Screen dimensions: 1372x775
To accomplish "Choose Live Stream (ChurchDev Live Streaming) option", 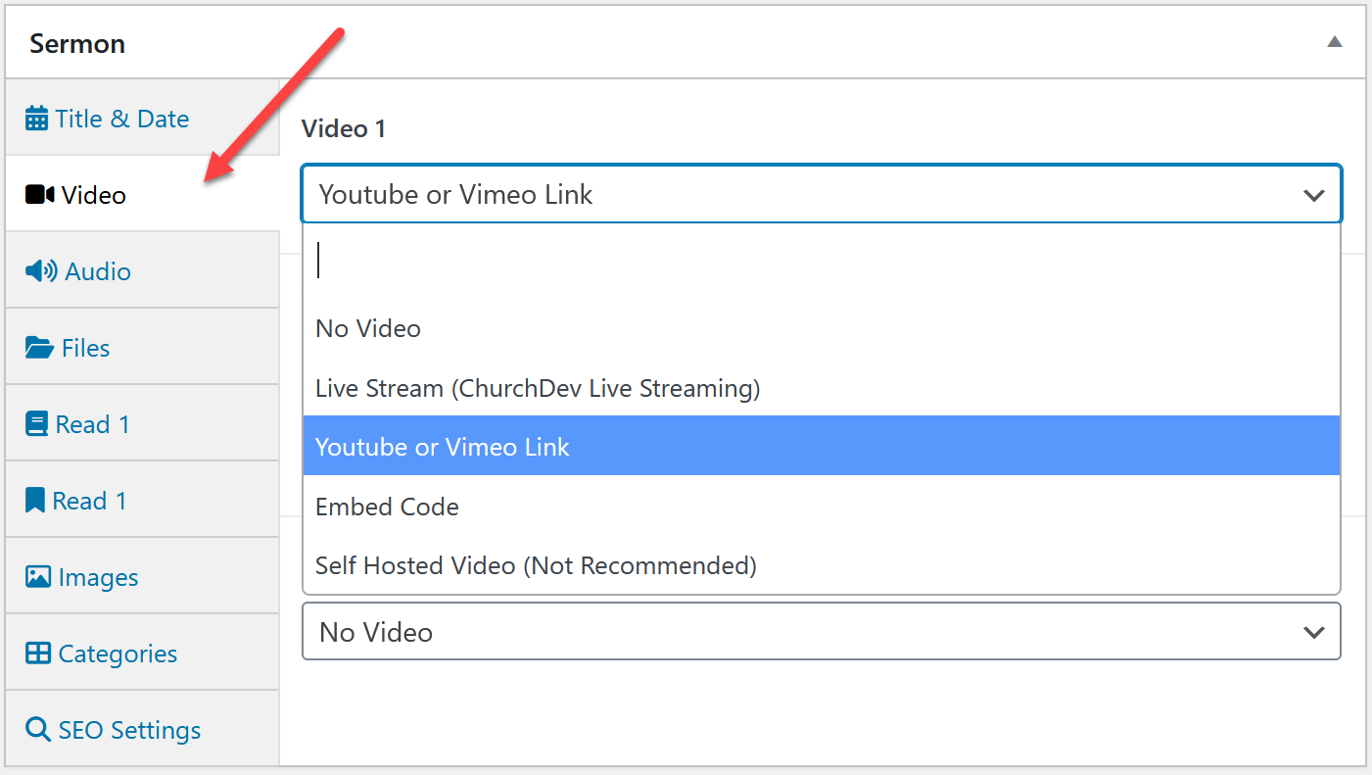I will click(x=538, y=388).
